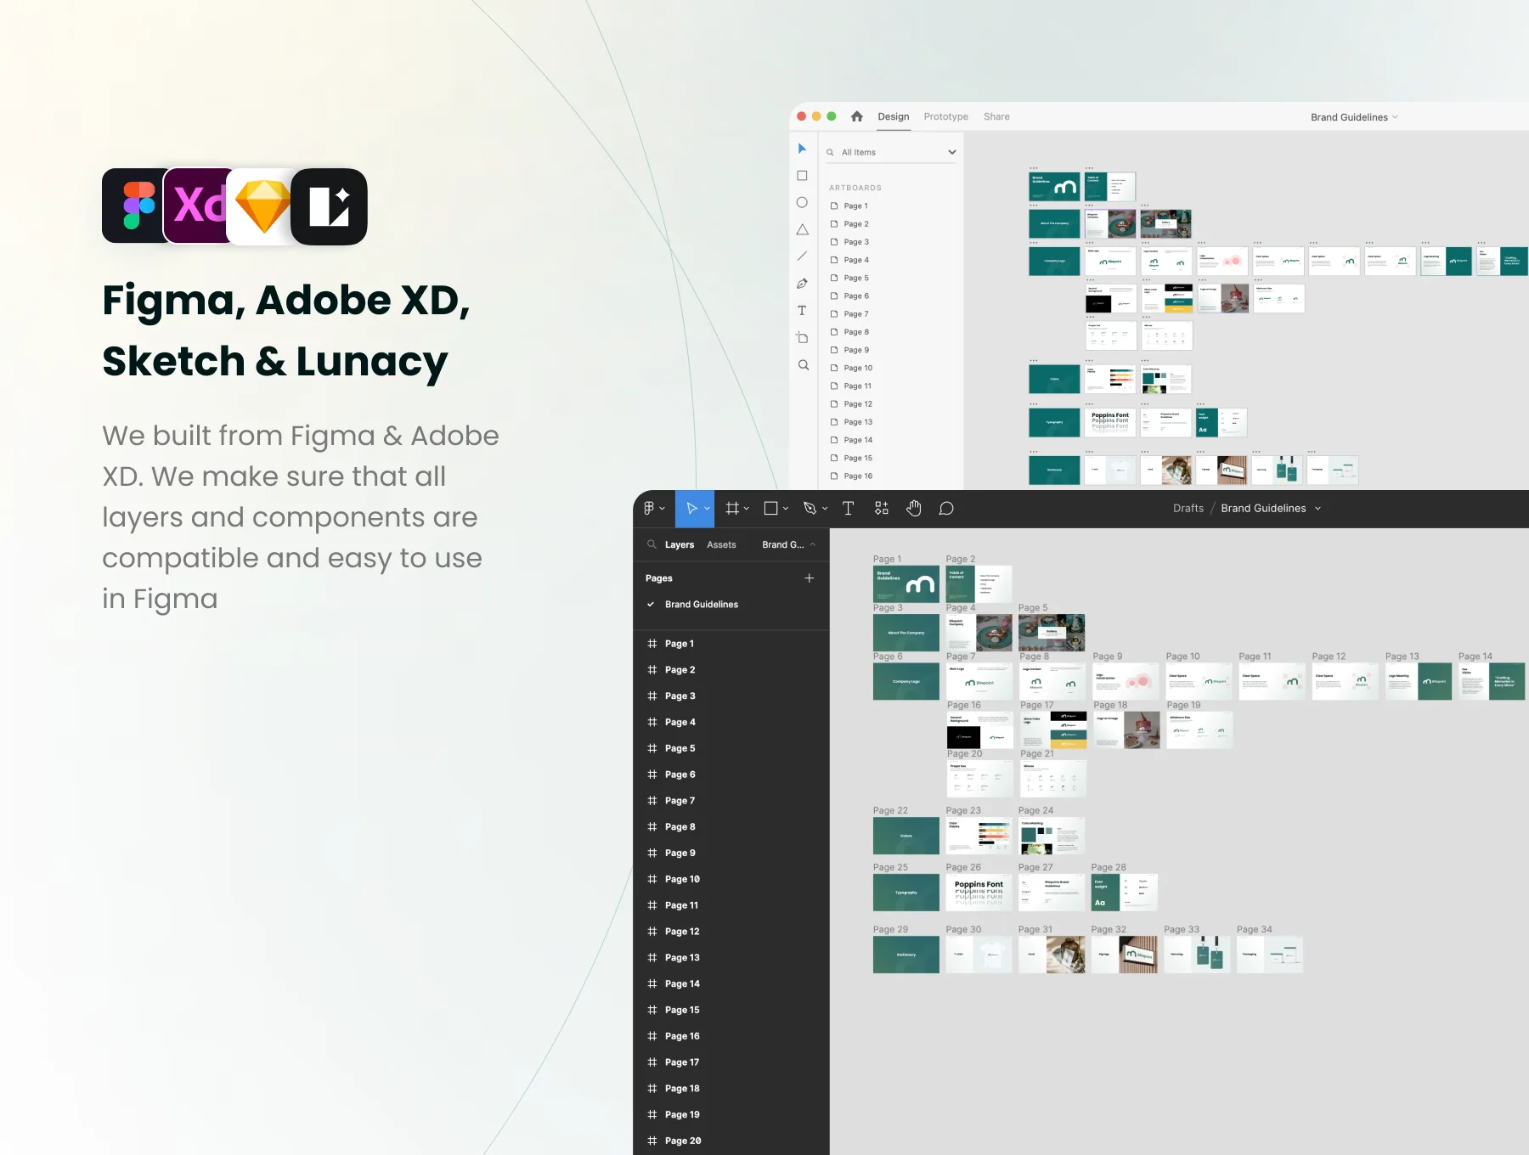Select the Page 1 cover thumbnail on Figma canvas
The height and width of the screenshot is (1155, 1529).
[906, 583]
